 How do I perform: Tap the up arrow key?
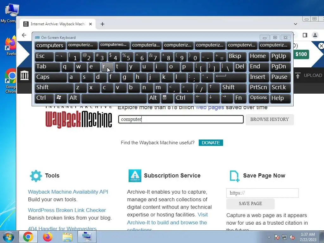point(214,88)
